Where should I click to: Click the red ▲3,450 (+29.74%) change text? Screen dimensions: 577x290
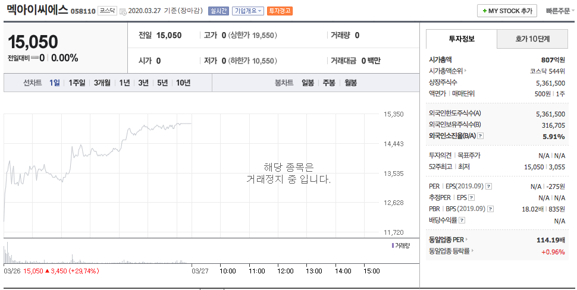pyautogui.click(x=71, y=271)
